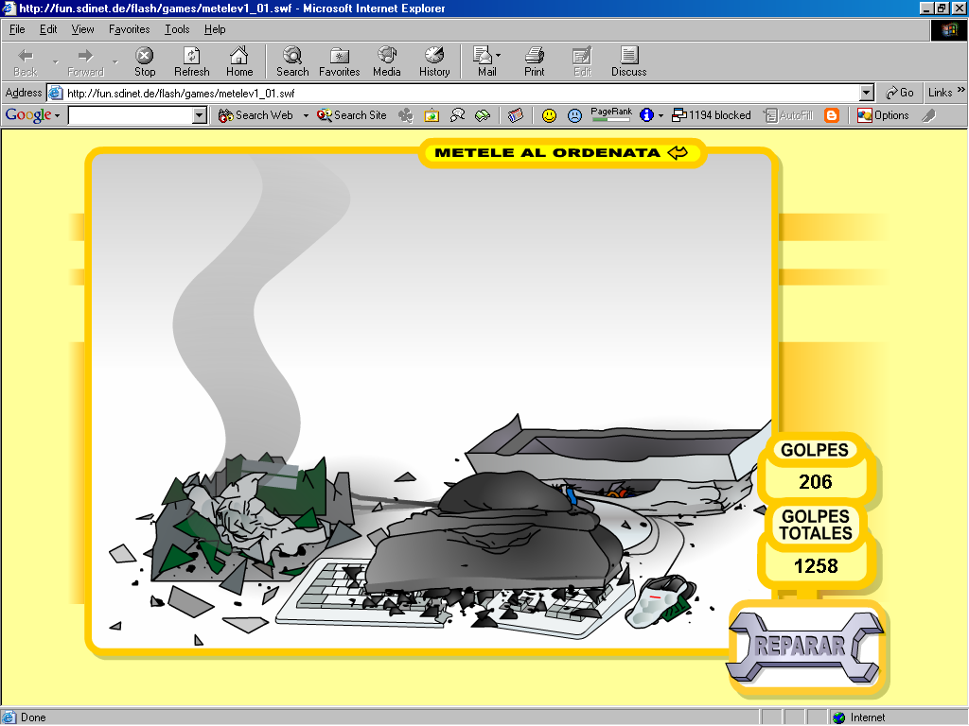969x726 pixels.
Task: Toggle the Google toolbar highlight pen
Action: point(929,115)
